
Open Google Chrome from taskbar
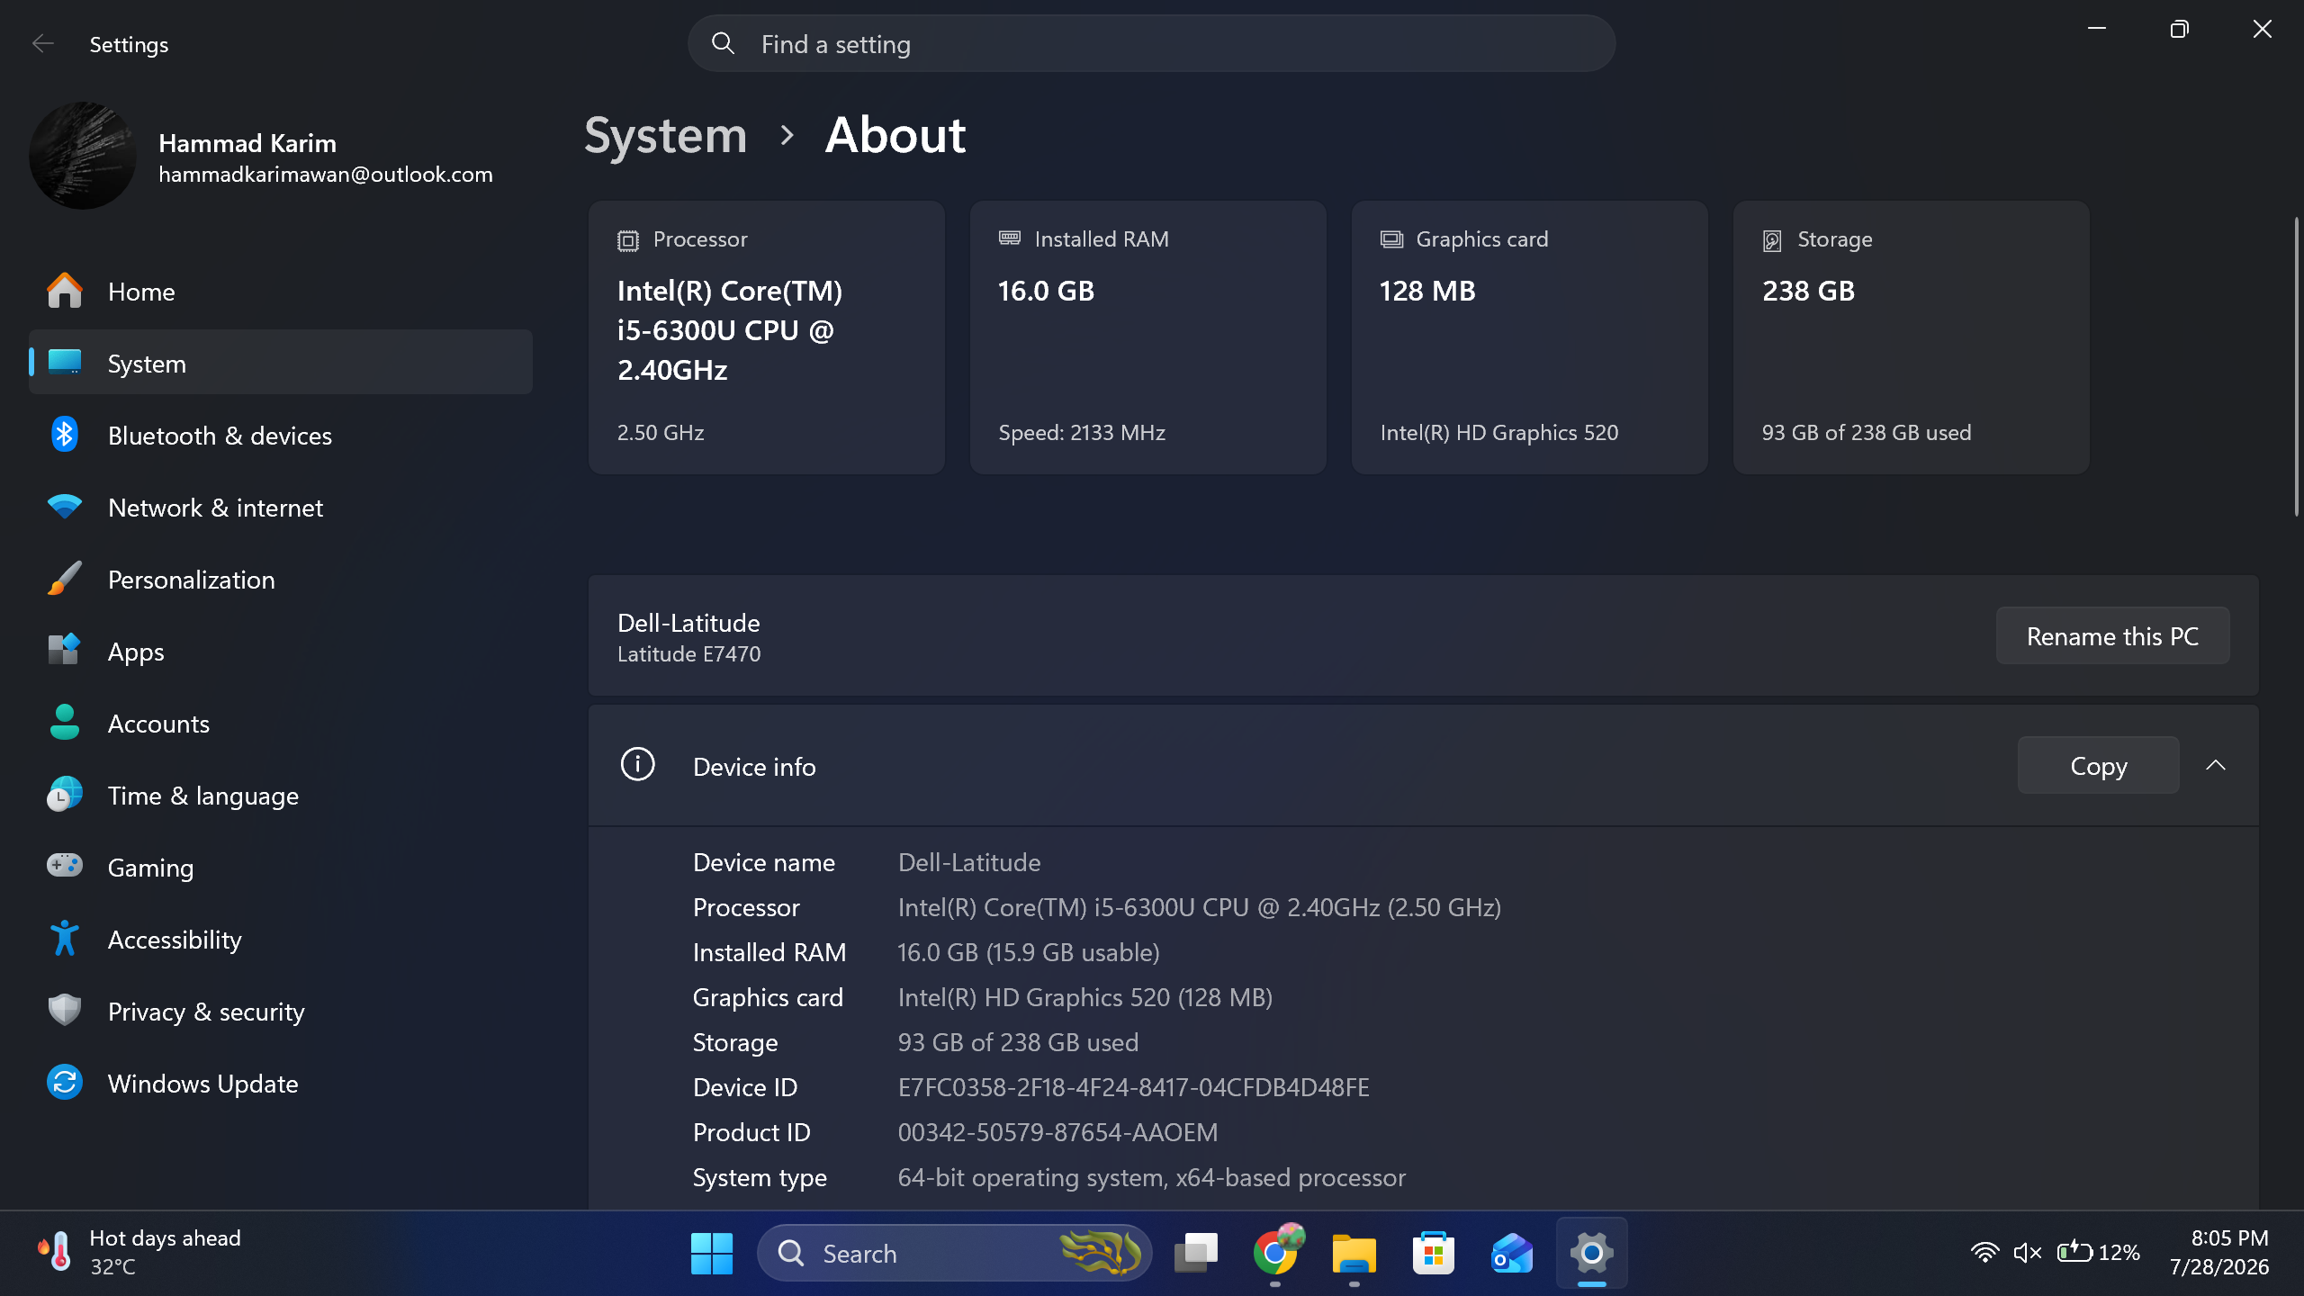1275,1253
